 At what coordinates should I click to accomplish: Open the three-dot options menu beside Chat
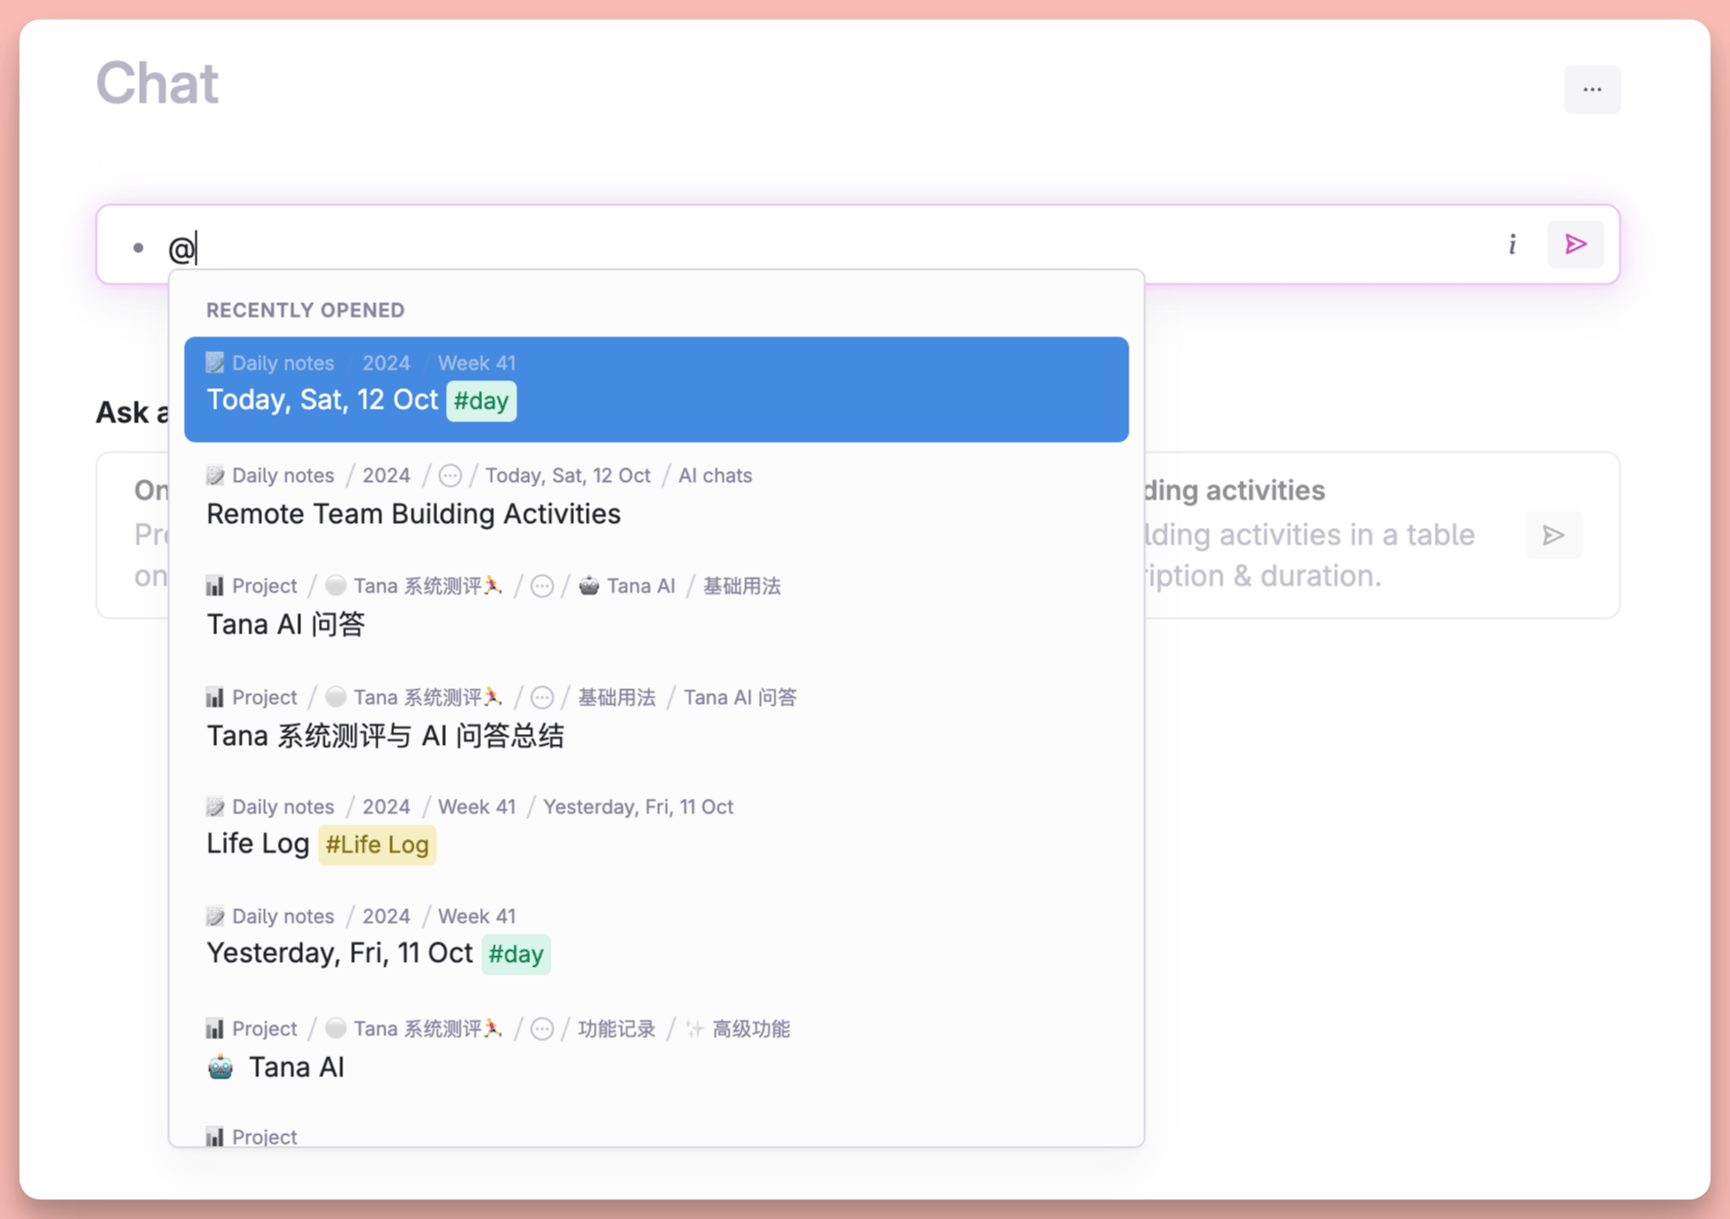pyautogui.click(x=1592, y=90)
